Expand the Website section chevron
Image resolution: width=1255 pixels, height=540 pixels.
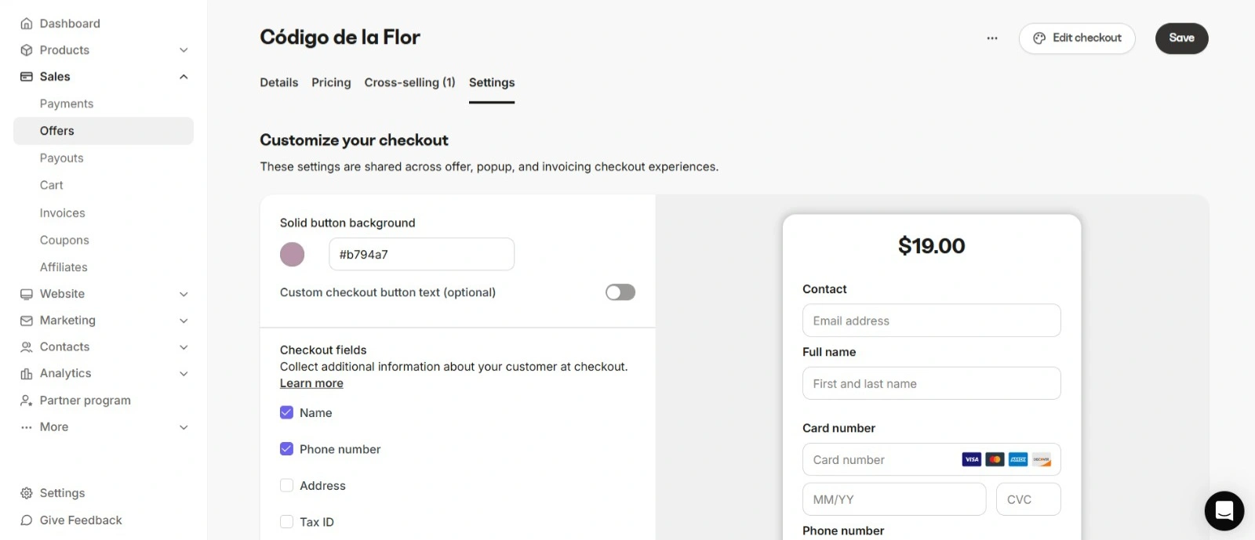tap(184, 294)
